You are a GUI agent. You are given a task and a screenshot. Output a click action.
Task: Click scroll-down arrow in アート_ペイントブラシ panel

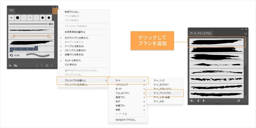pos(245,97)
